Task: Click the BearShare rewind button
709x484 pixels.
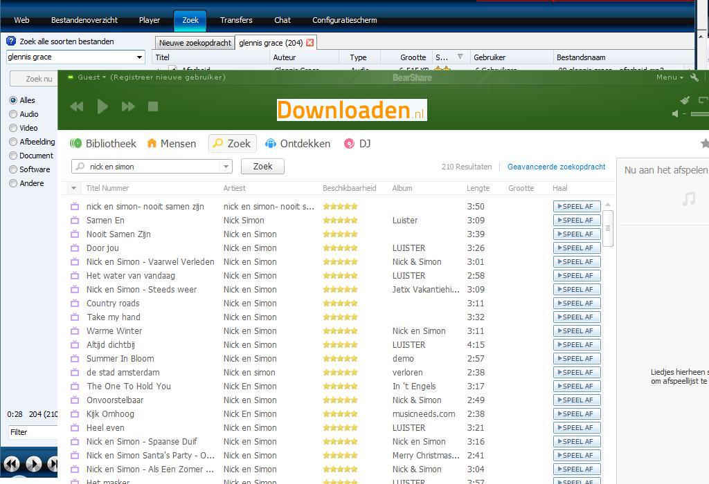Action: (x=77, y=106)
